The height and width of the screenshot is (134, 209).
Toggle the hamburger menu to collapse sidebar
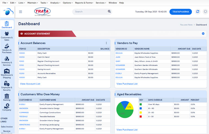click(x=20, y=12)
